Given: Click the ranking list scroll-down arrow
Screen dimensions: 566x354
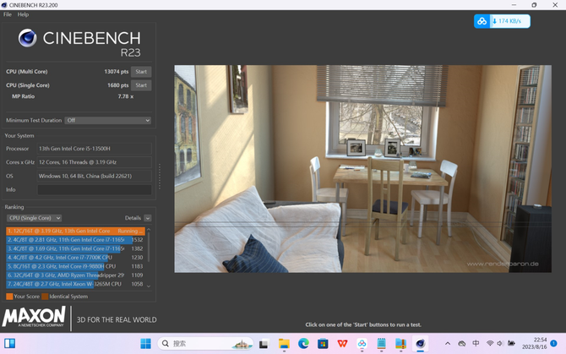Looking at the screenshot, I should coord(149,286).
